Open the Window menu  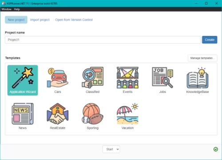click(7, 9)
